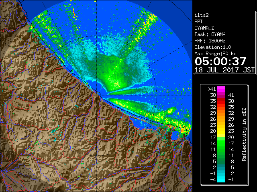Screen dimensions: 257x192
Task: Select the "Elevation:1.0" text
Action: [213, 47]
